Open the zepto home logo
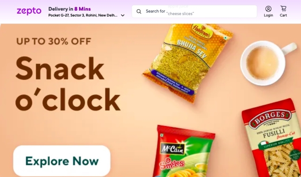The image size is (301, 177). [29, 12]
